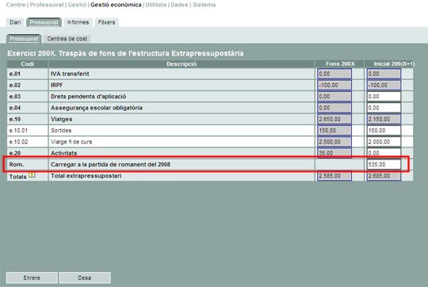Screen dimensions: 428x287
Task: Click the Desa button
Action: click(x=85, y=277)
